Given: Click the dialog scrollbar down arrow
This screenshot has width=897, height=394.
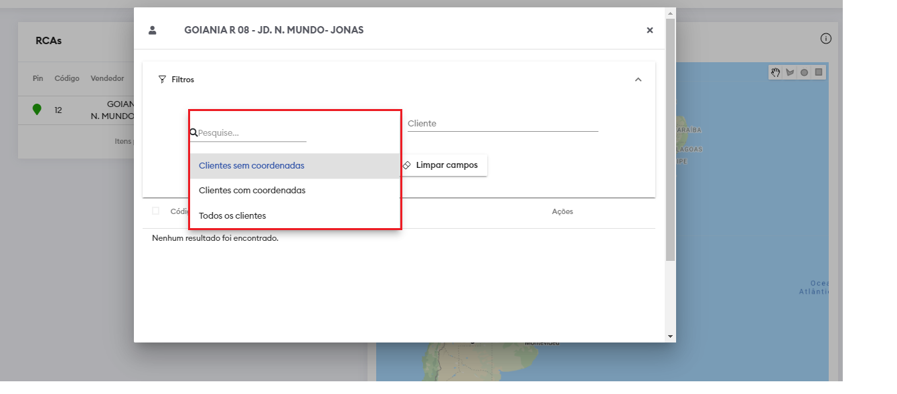Looking at the screenshot, I should [670, 336].
